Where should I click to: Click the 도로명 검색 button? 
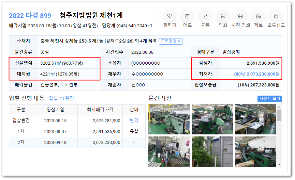click(171, 41)
